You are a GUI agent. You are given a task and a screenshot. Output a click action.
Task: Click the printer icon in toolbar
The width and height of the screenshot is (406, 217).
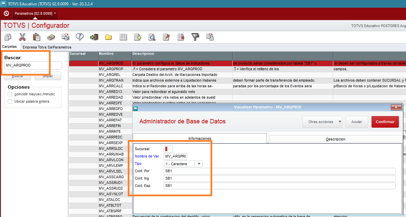point(65,37)
